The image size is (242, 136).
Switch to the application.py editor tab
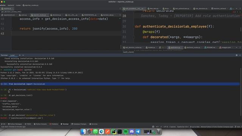tap(175, 47)
